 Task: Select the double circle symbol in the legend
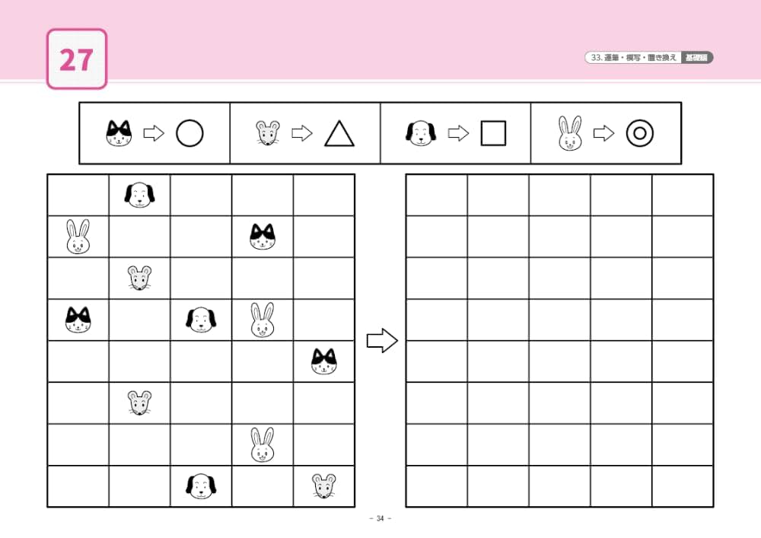click(640, 133)
